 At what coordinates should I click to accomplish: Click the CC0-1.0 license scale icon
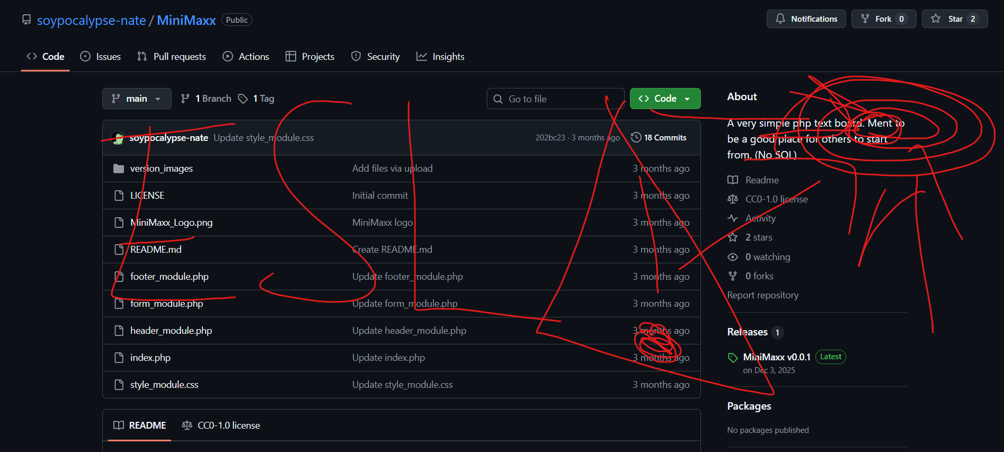pyautogui.click(x=733, y=199)
